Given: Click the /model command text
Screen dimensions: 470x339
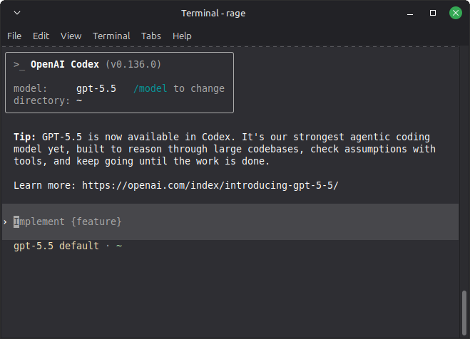Looking at the screenshot, I should (x=150, y=88).
